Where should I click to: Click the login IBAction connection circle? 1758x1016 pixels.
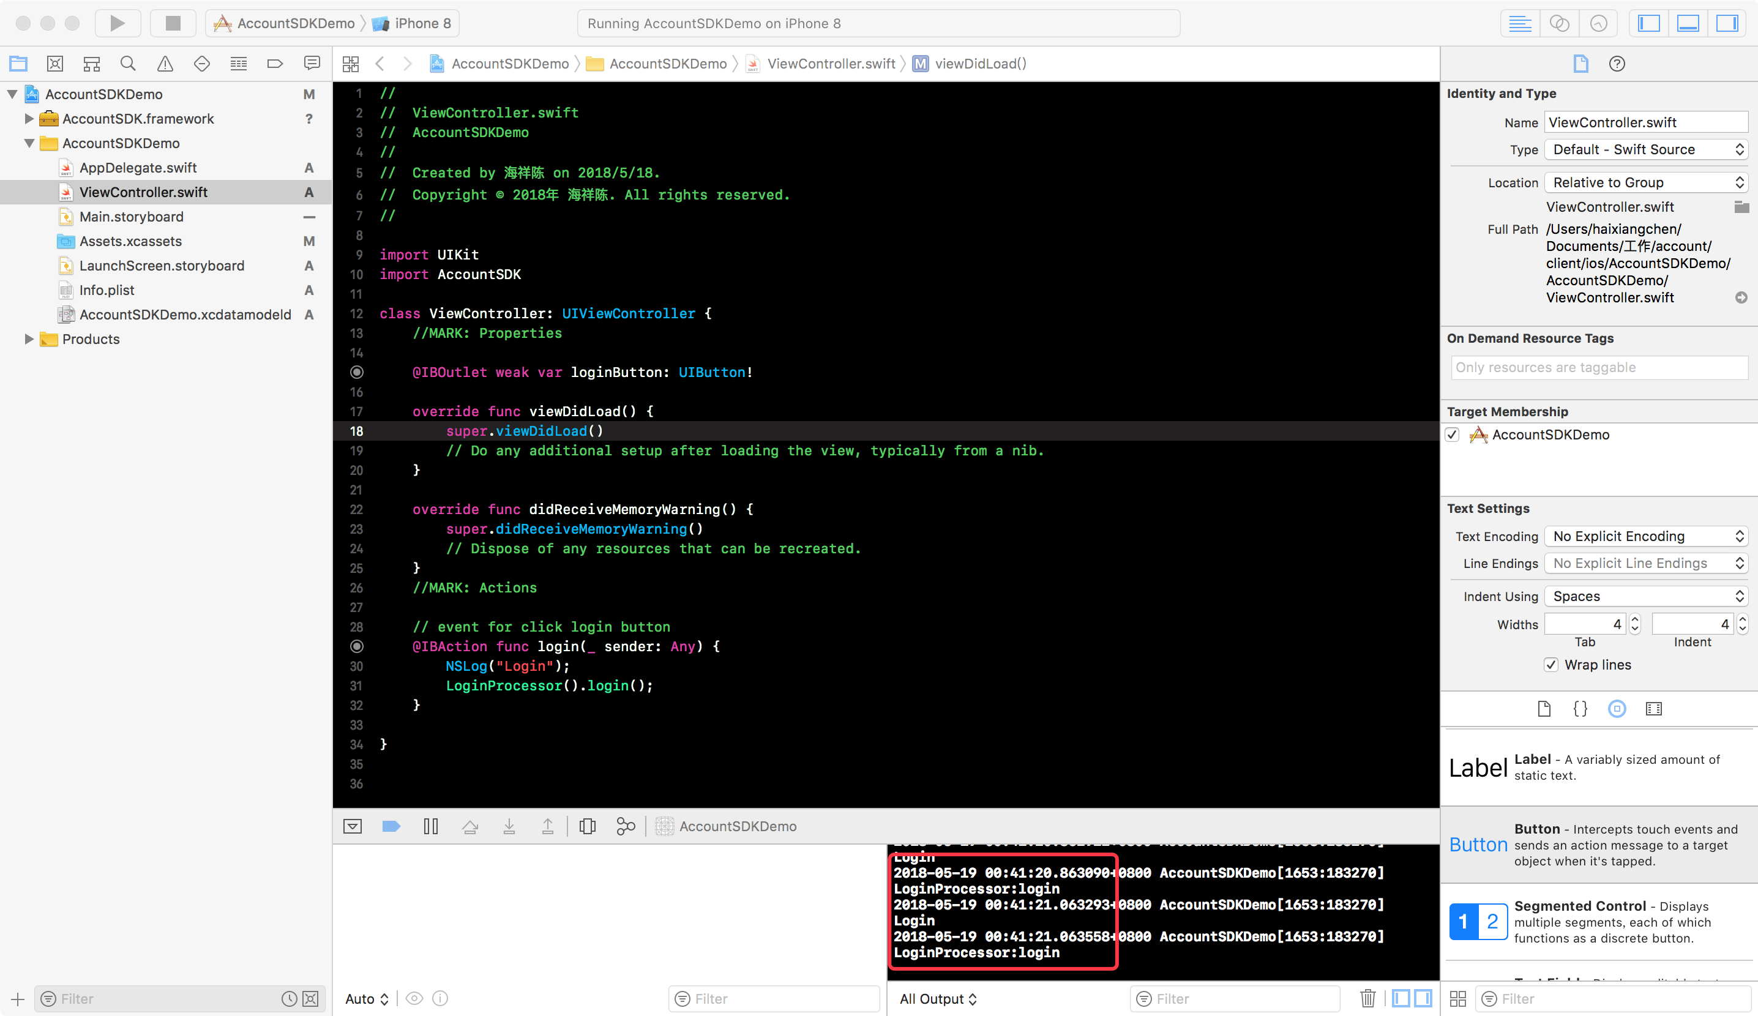pyautogui.click(x=356, y=646)
